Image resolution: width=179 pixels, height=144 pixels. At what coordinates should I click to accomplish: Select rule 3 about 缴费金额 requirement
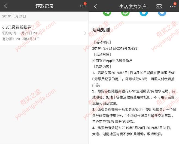(x=134, y=116)
